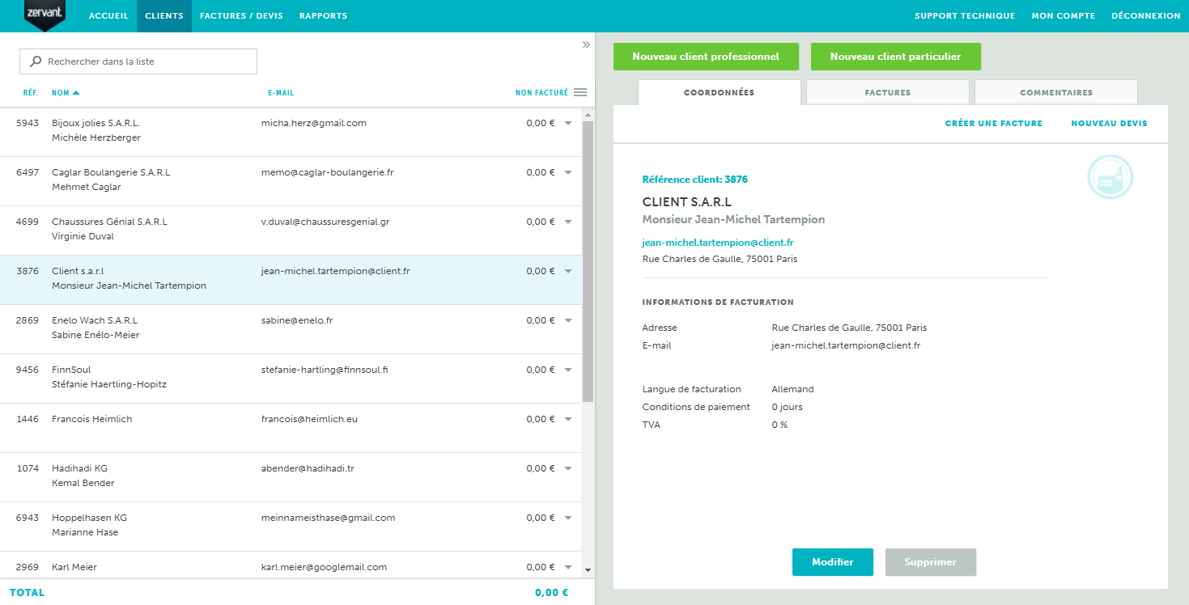Switch to the Coordonnées tab
Image resolution: width=1189 pixels, height=605 pixels.
point(719,92)
